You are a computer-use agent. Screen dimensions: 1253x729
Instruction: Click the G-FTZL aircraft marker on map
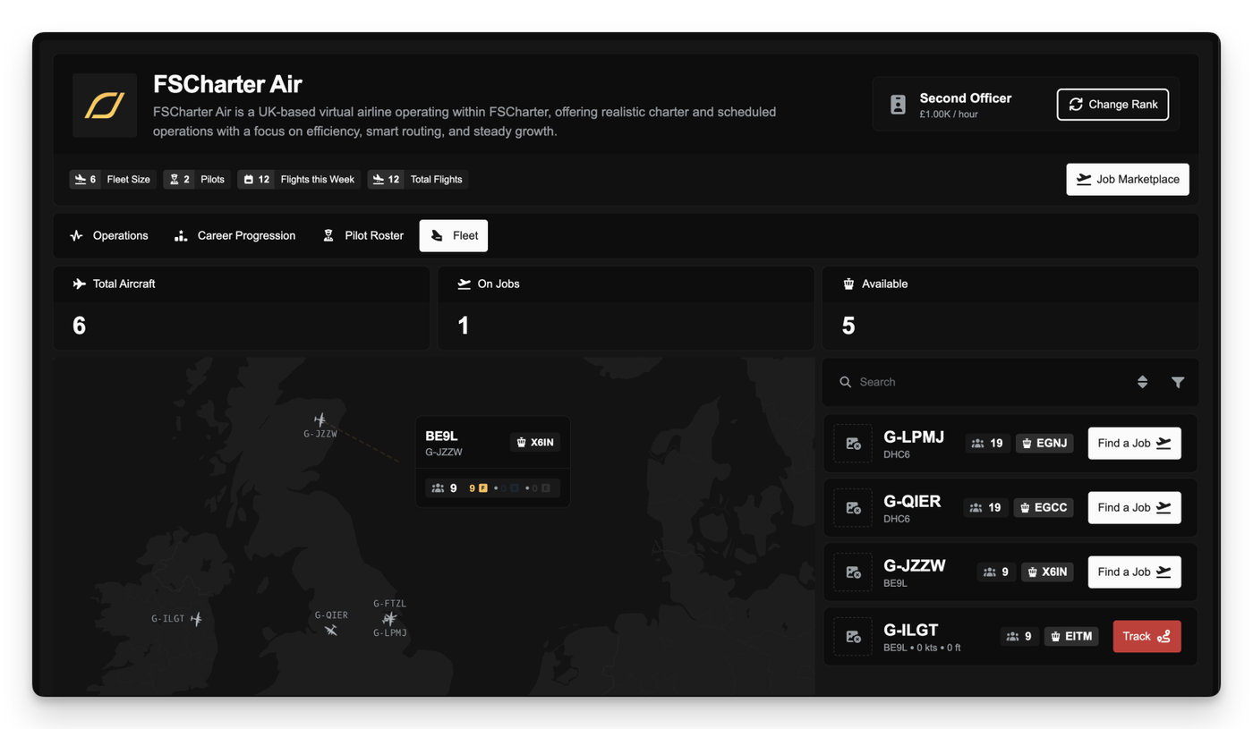click(x=389, y=617)
